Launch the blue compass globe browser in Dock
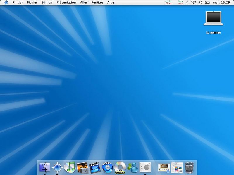 click(x=57, y=167)
